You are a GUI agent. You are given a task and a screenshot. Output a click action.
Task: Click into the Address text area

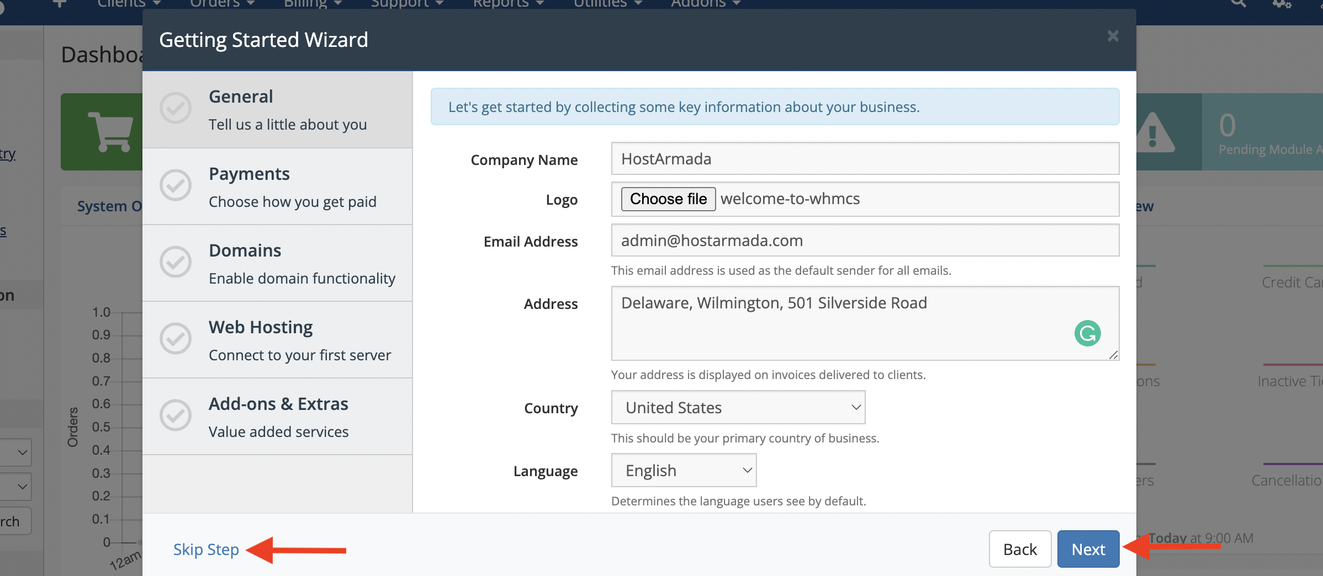(x=865, y=323)
